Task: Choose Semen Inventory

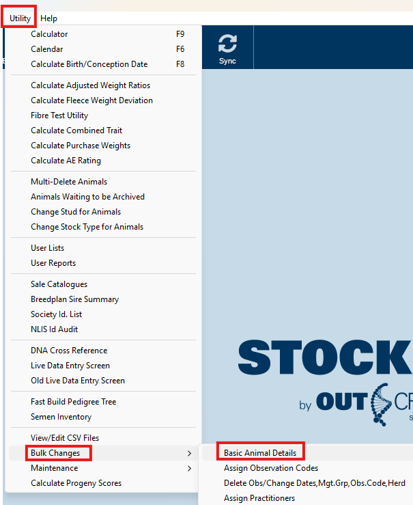Action: 61,417
